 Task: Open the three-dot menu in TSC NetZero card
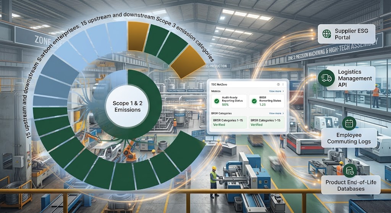click(x=283, y=85)
